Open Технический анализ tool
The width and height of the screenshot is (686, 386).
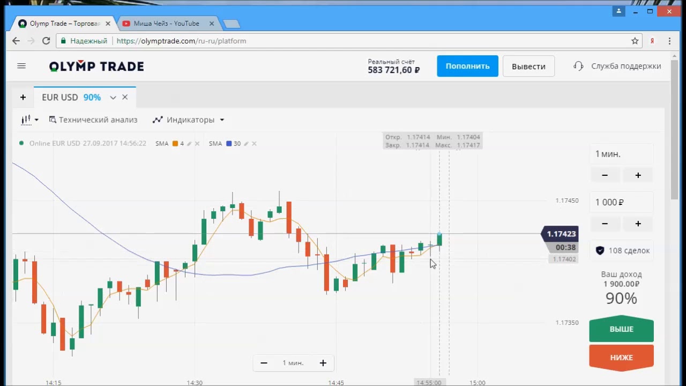(93, 120)
